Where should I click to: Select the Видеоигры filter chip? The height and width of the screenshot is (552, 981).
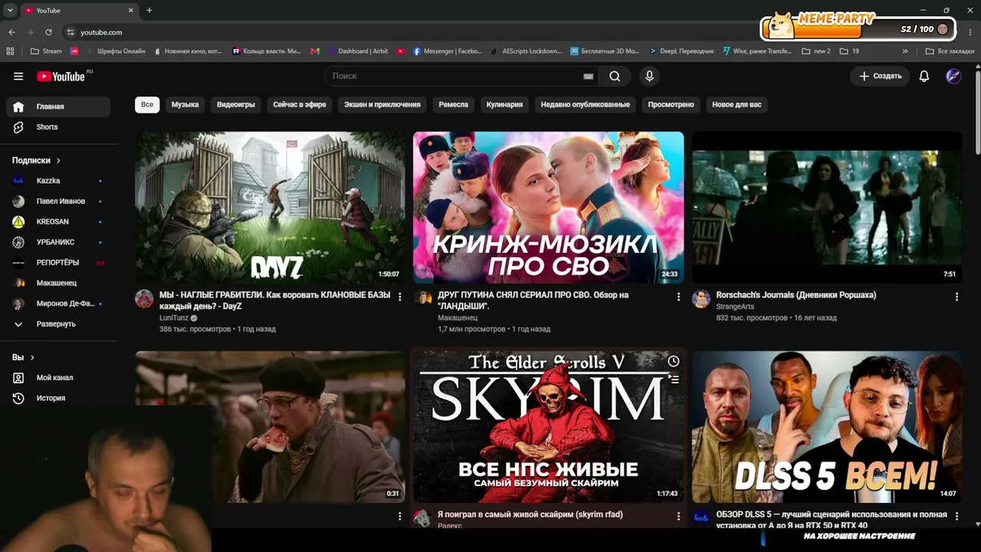[236, 104]
